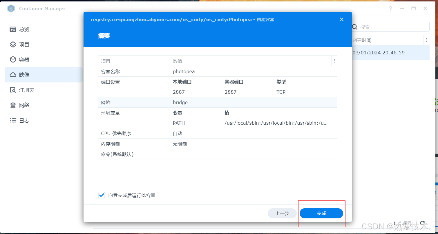Click the 总览 overview icon in sidebar
Screen dimensions: 438x234
coord(13,29)
